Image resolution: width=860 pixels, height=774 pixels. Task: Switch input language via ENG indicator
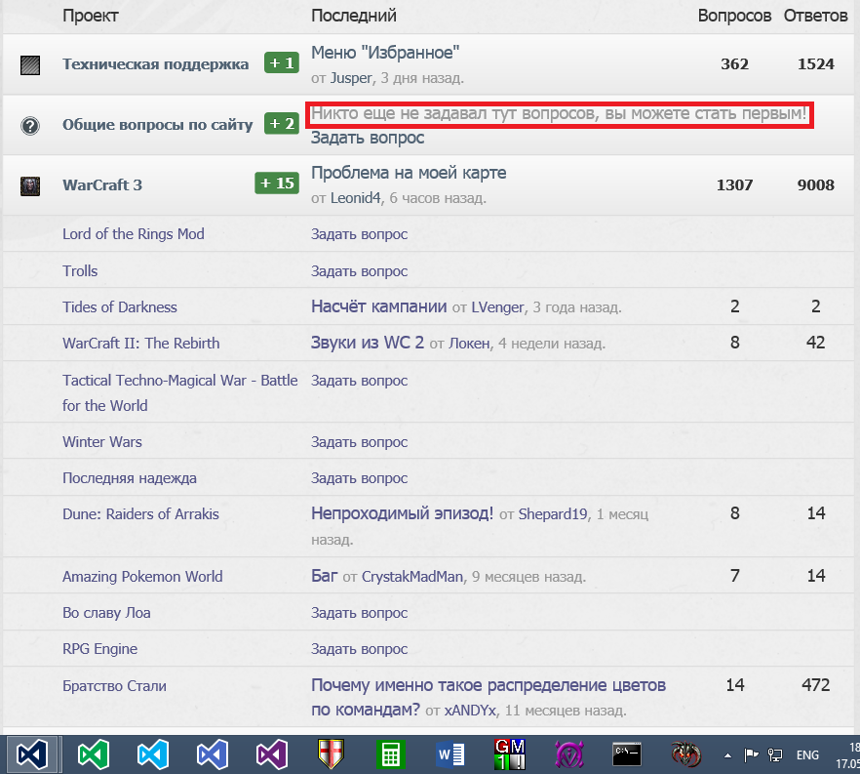pos(807,755)
